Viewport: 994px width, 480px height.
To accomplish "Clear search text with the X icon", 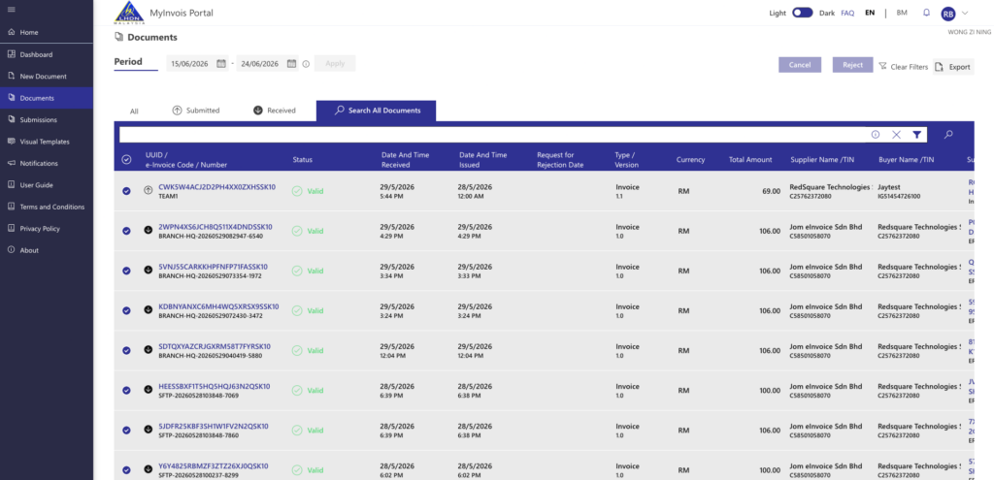I will coord(896,134).
